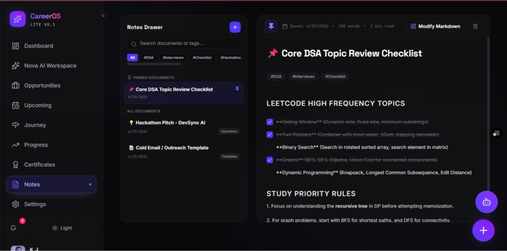
Task: Click the floating plus quick-add button
Action: pos(483,230)
